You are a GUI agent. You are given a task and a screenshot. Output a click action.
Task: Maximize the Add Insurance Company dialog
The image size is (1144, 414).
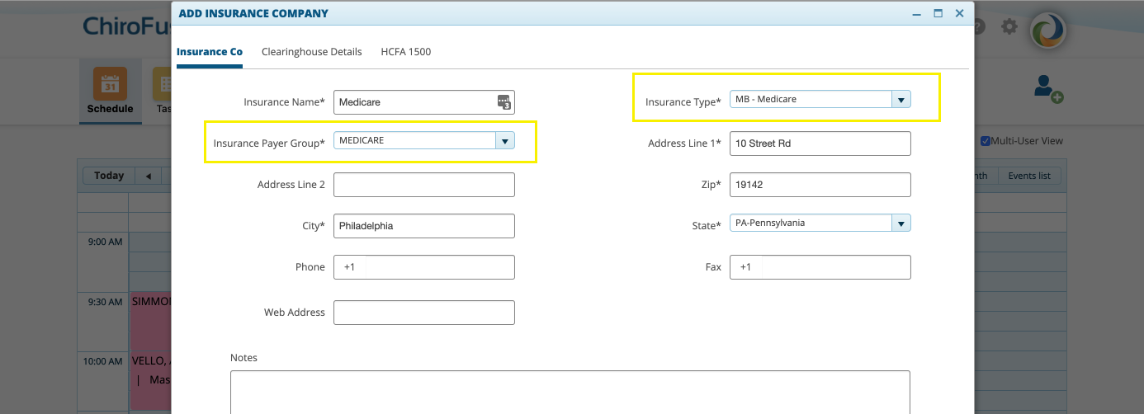(938, 14)
